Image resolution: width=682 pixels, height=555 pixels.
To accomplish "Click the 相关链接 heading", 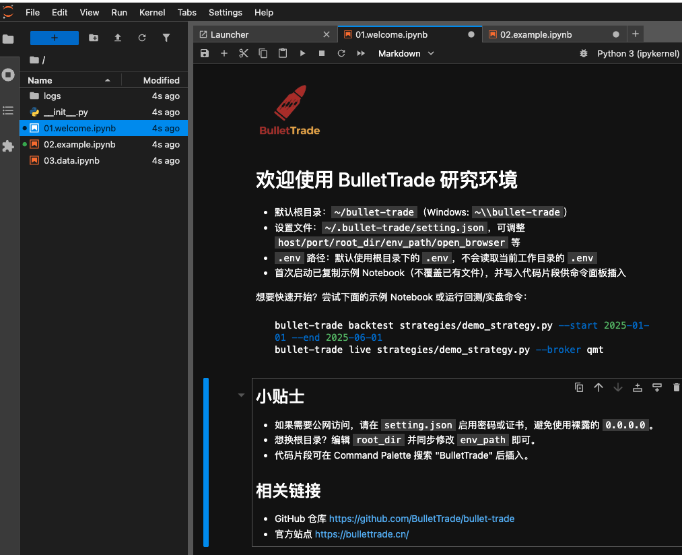I will 288,490.
